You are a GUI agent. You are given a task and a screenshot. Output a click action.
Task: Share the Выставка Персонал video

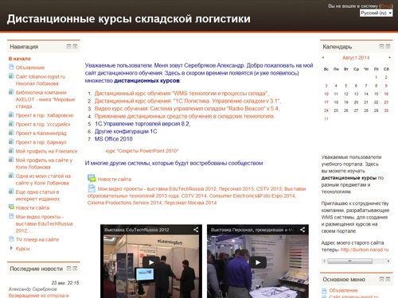(x=302, y=230)
